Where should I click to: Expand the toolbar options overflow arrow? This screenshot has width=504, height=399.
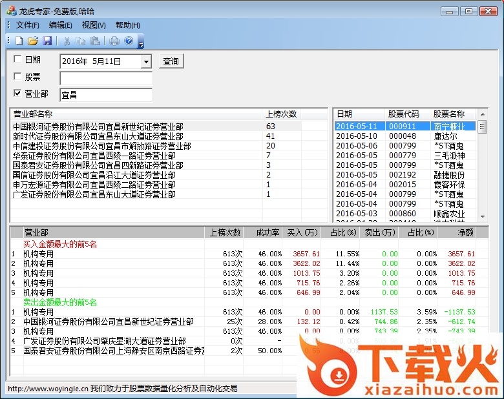coord(141,43)
